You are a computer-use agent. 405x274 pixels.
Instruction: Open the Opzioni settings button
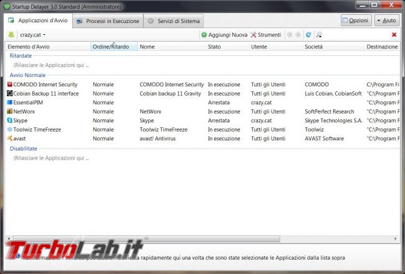(356, 21)
